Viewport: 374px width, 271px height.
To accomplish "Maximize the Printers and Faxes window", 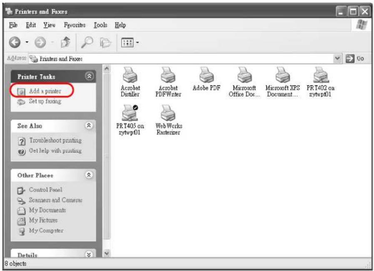I will pos(353,11).
